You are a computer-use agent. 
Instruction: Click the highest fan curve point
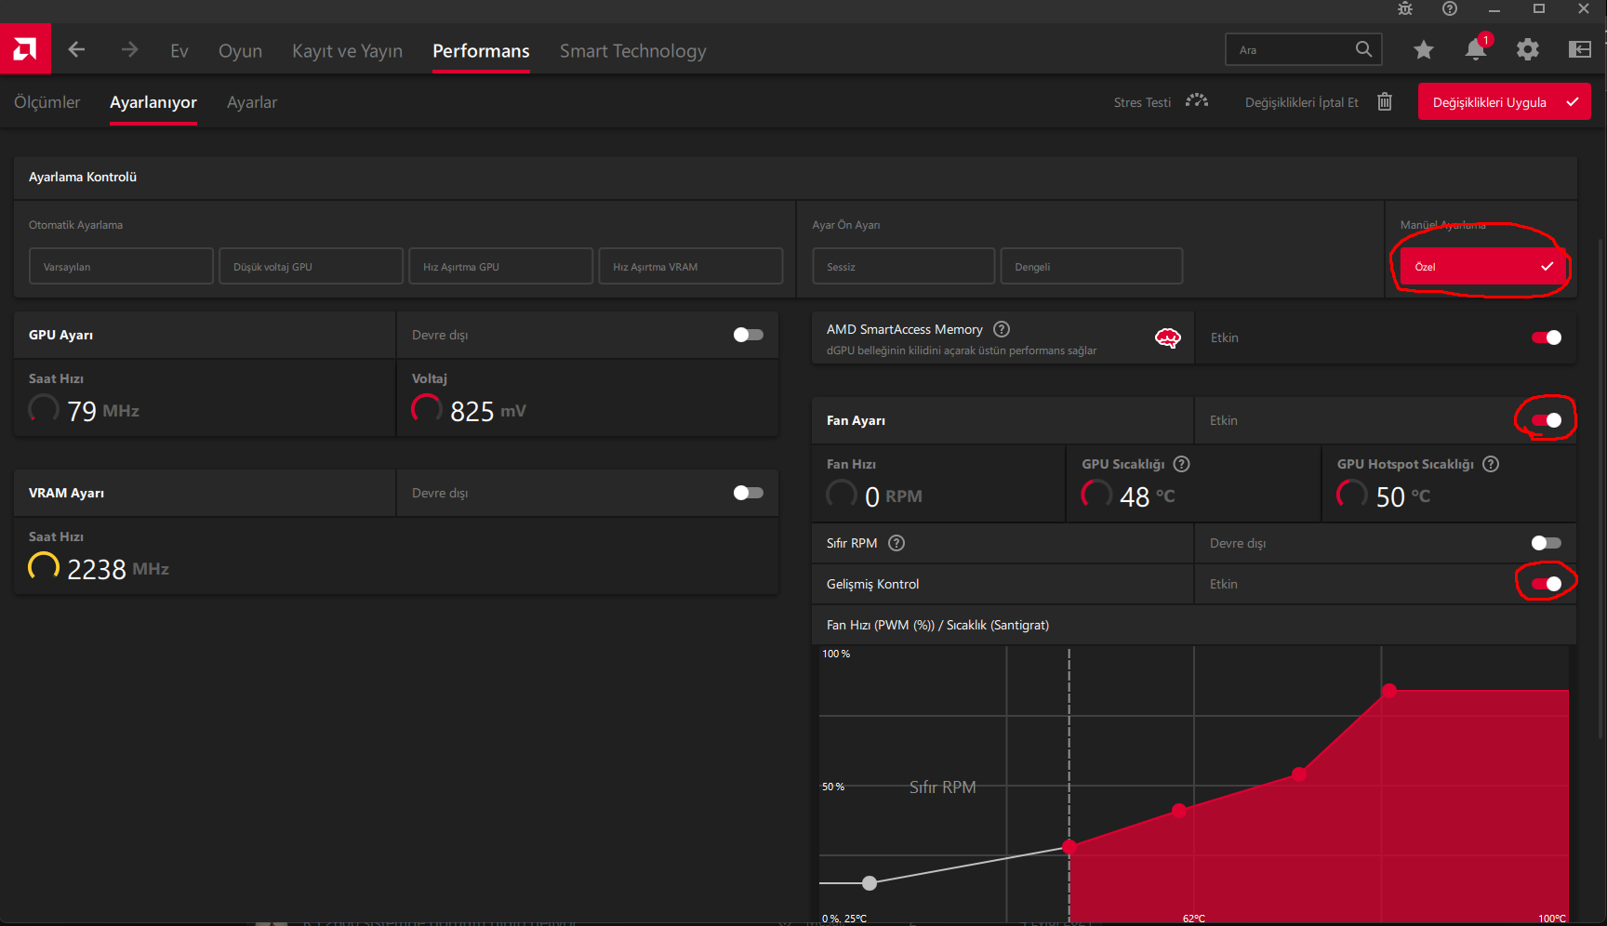1389,690
